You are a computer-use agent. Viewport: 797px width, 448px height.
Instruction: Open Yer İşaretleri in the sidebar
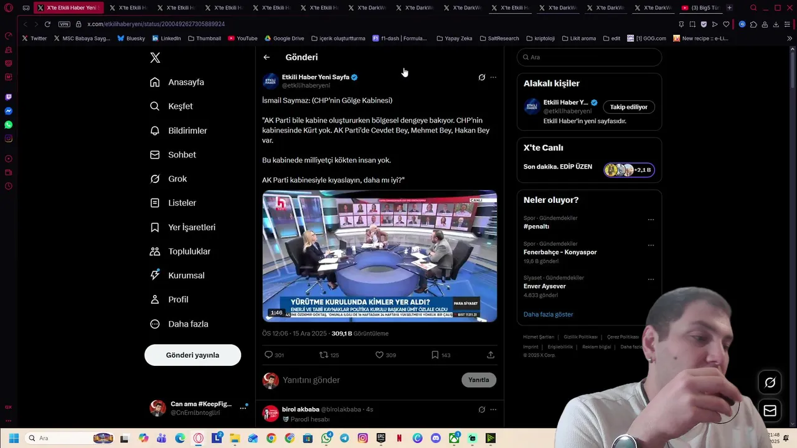[182, 227]
